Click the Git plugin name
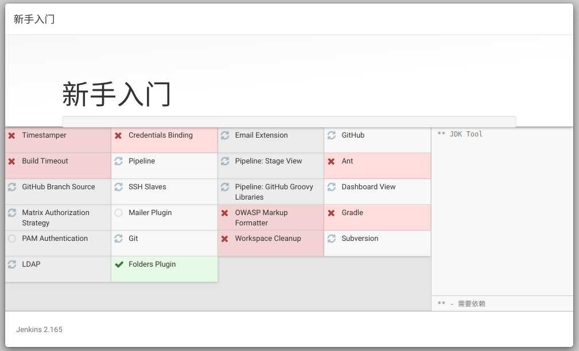Viewport: 579px width, 351px height. coord(133,239)
